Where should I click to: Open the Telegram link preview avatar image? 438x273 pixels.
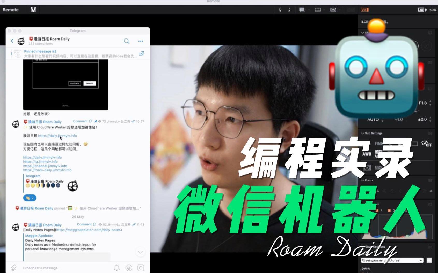pyautogui.click(x=72, y=186)
